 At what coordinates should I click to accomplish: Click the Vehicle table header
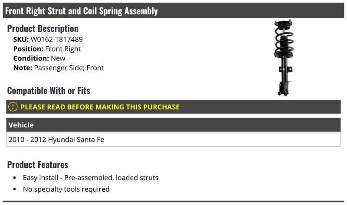coord(173,125)
